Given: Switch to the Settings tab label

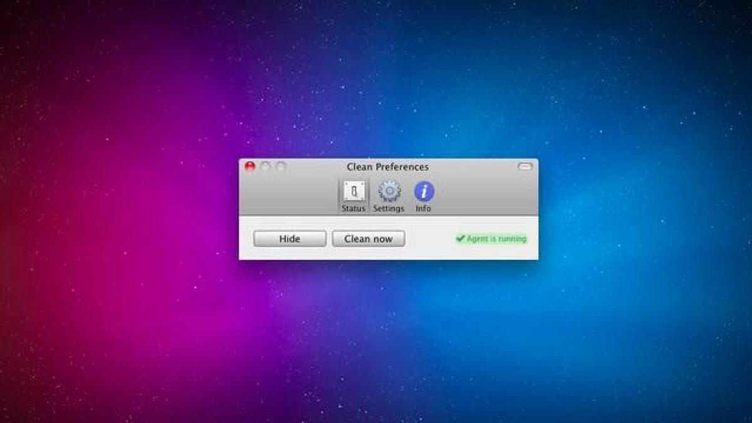Looking at the screenshot, I should pyautogui.click(x=389, y=209).
